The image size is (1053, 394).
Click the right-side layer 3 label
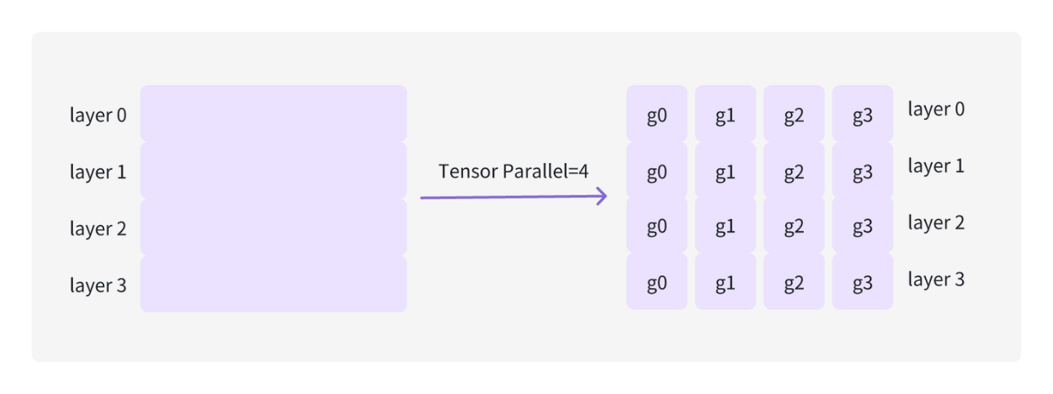click(936, 279)
